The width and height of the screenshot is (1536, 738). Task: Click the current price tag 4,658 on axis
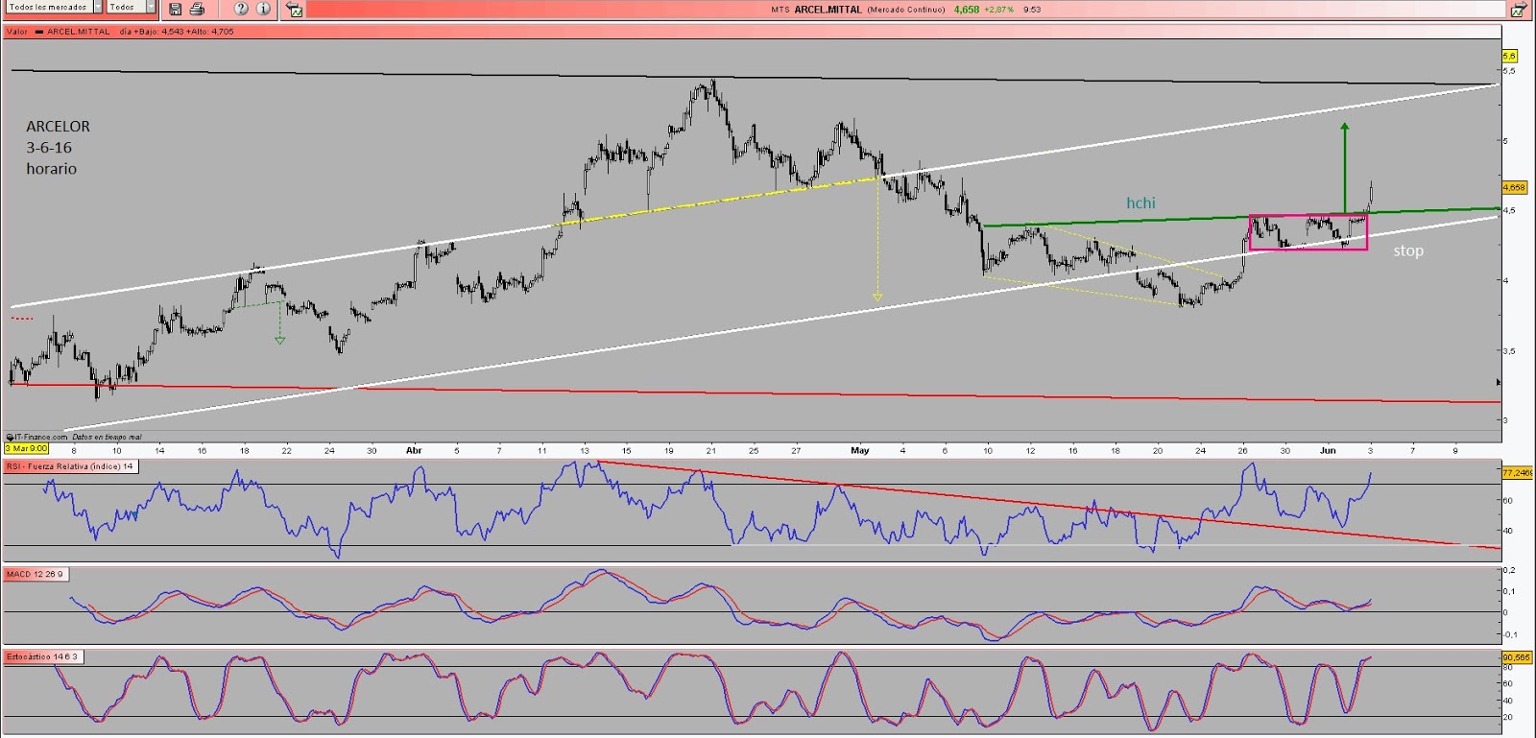coord(1514,187)
